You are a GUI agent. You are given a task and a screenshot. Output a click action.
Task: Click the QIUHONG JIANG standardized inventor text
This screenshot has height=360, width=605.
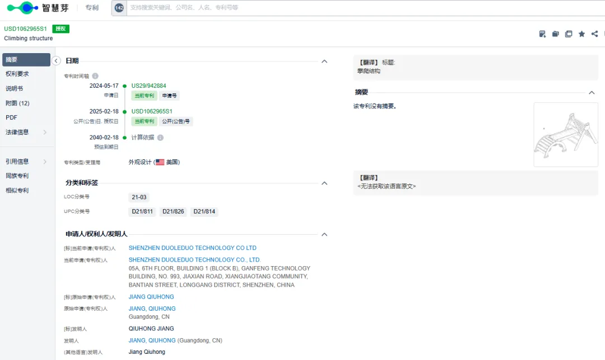click(151, 329)
